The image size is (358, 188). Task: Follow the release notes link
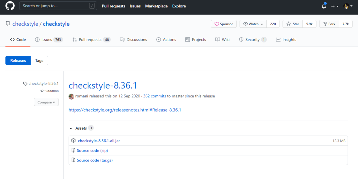click(124, 110)
